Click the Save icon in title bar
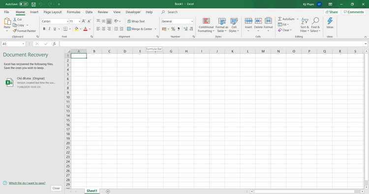369x194 pixels. (x=33, y=4)
